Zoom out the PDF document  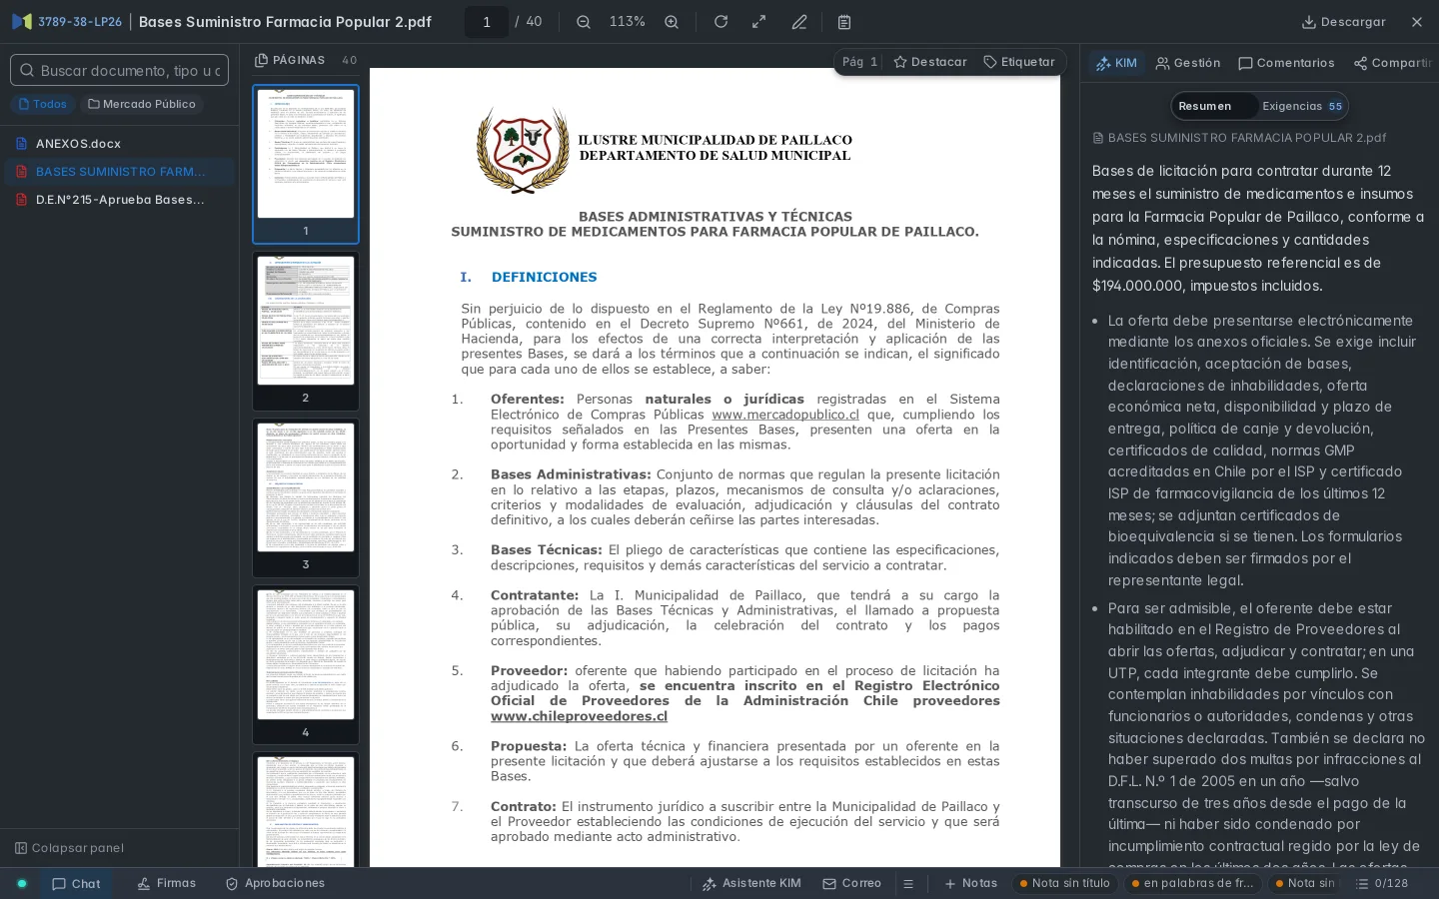coord(584,22)
